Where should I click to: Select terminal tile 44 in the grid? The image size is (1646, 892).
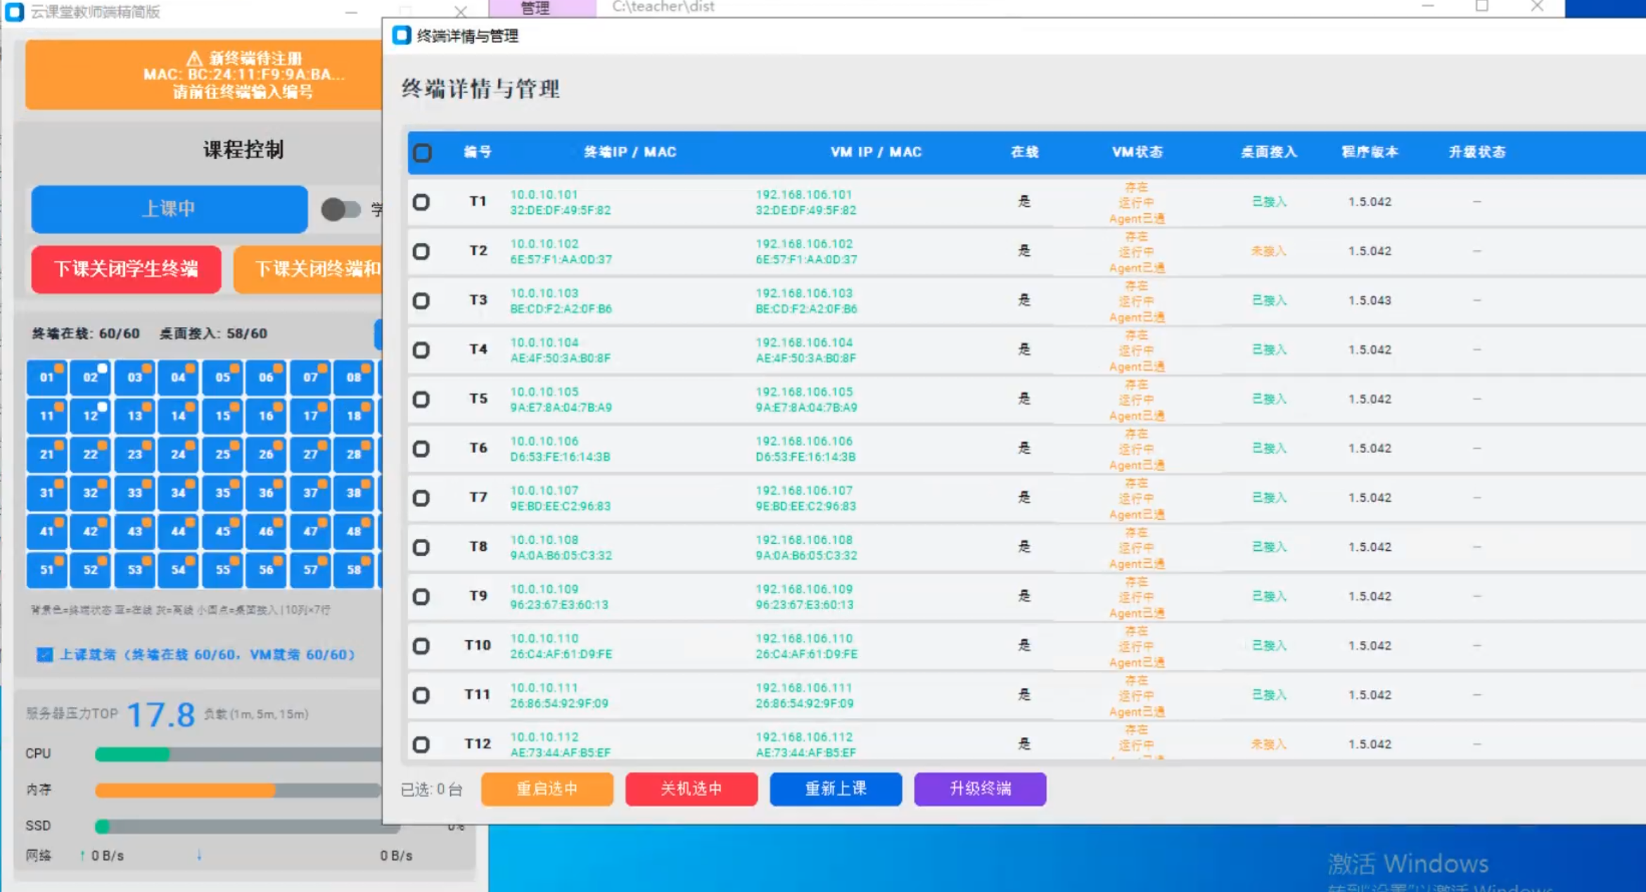coord(179,531)
